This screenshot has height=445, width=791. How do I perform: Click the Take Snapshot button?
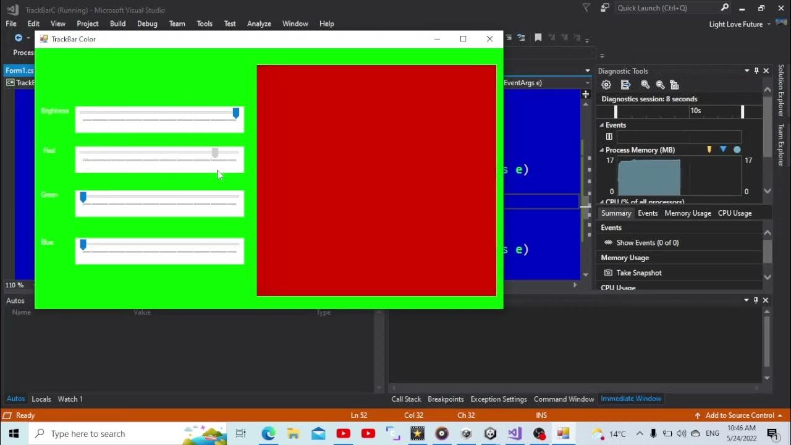point(632,273)
